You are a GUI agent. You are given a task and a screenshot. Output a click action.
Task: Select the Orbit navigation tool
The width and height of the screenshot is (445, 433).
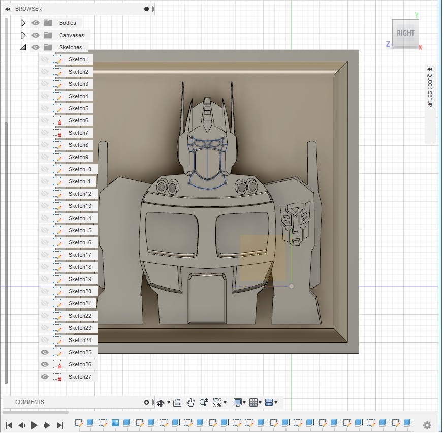pos(161,403)
